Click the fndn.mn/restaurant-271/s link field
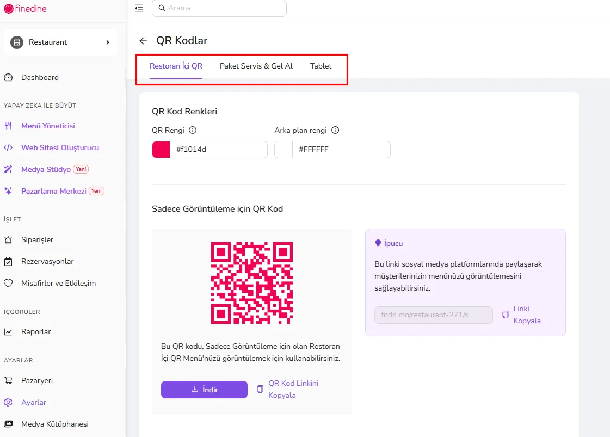Viewport: 610px width, 437px height. pos(433,315)
